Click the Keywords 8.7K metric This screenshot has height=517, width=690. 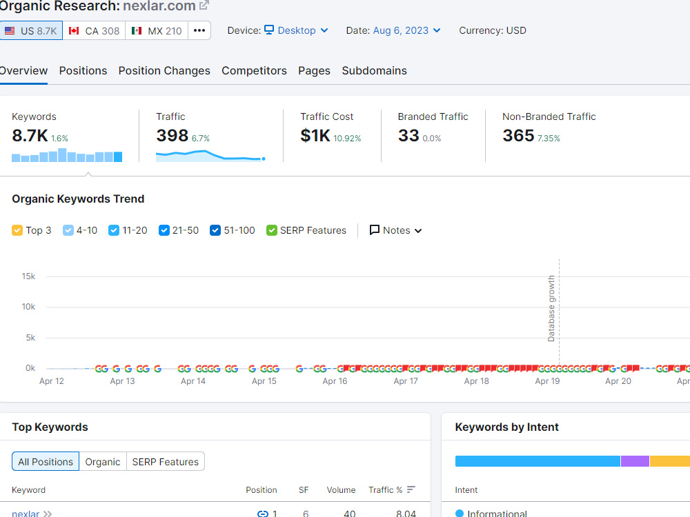click(x=30, y=135)
